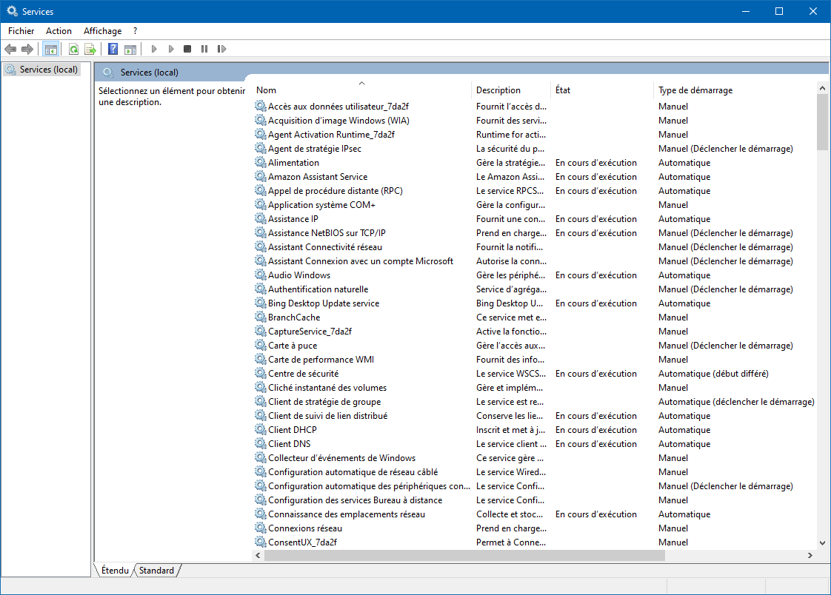
Task: Go forward with the right arrow toolbar icon
Action: pyautogui.click(x=27, y=50)
